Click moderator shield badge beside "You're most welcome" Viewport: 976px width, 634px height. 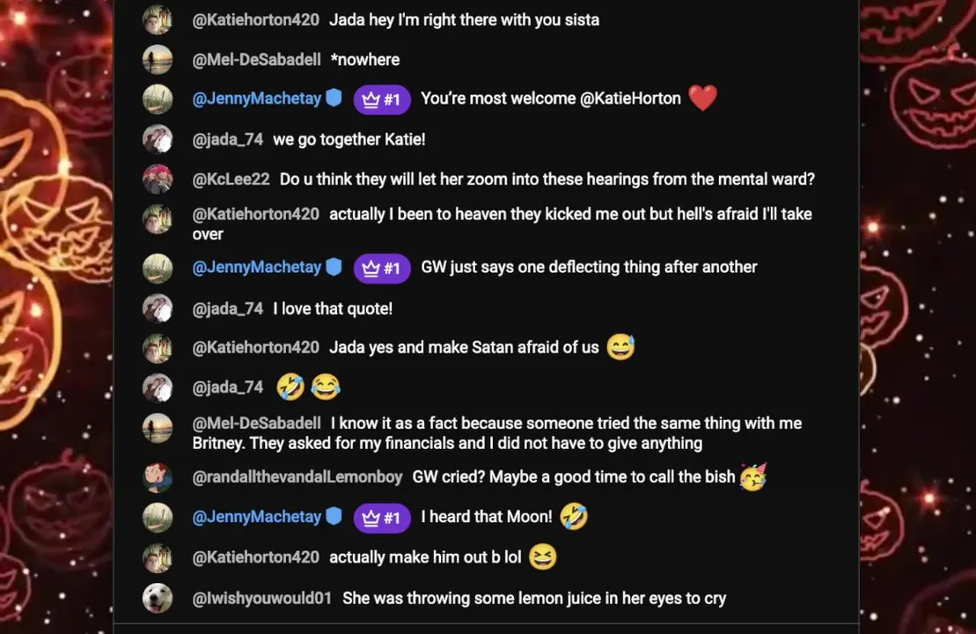[x=334, y=99]
